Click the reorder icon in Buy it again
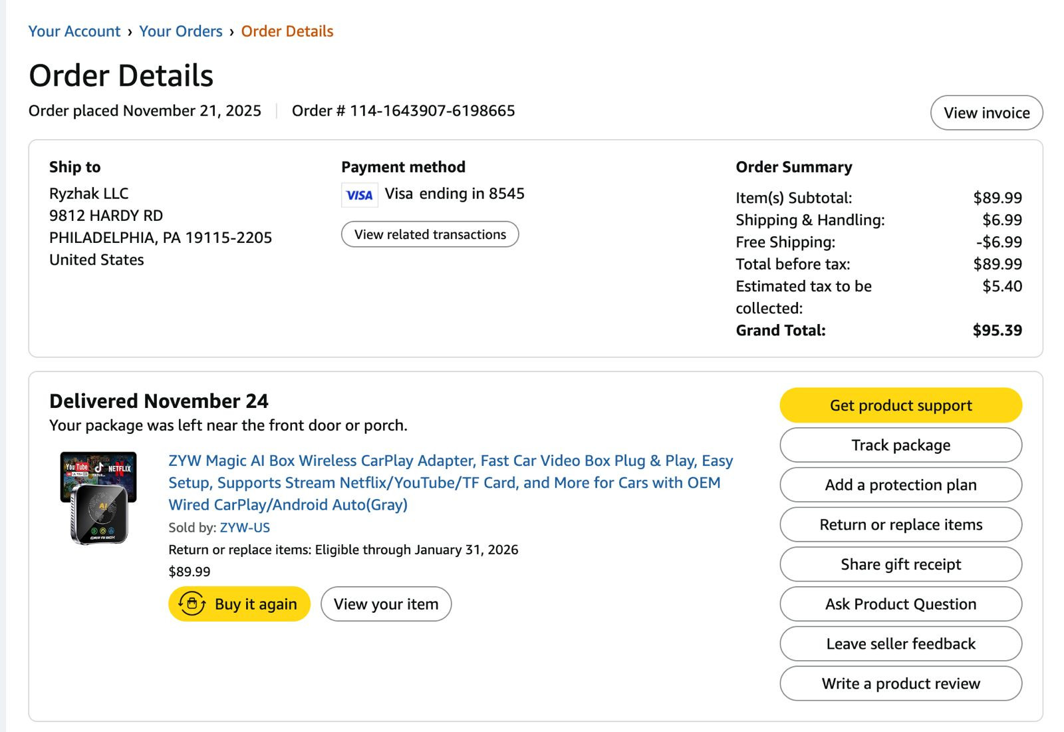 [x=192, y=604]
